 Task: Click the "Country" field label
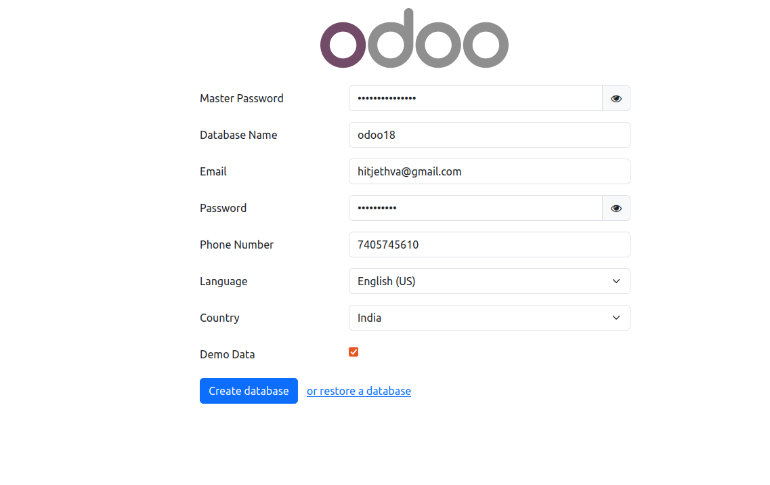coord(219,318)
